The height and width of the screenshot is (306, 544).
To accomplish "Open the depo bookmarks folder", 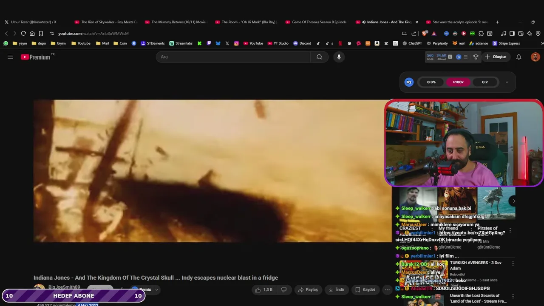I will pos(39,43).
